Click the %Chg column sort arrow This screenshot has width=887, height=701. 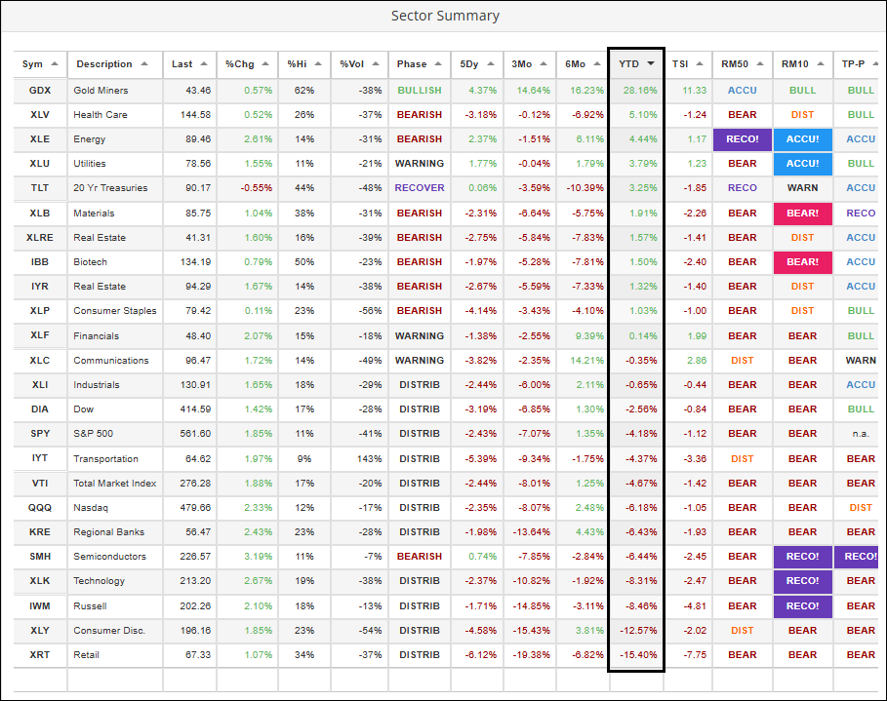tap(264, 64)
